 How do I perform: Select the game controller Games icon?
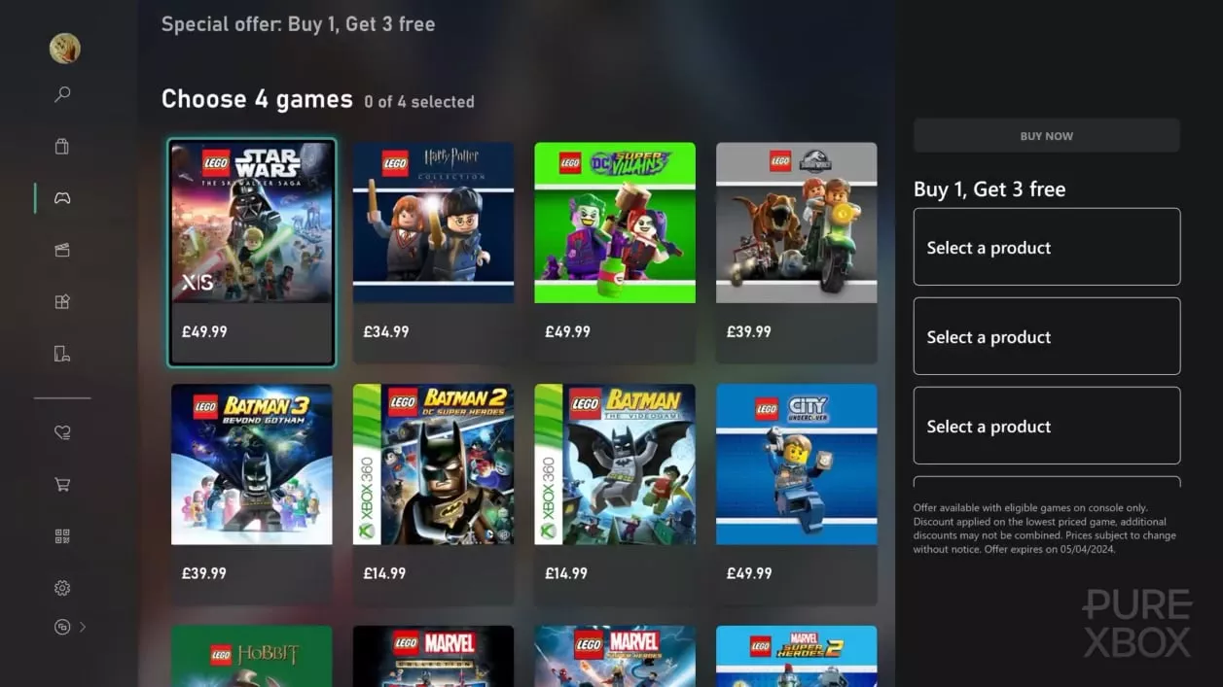click(x=62, y=198)
